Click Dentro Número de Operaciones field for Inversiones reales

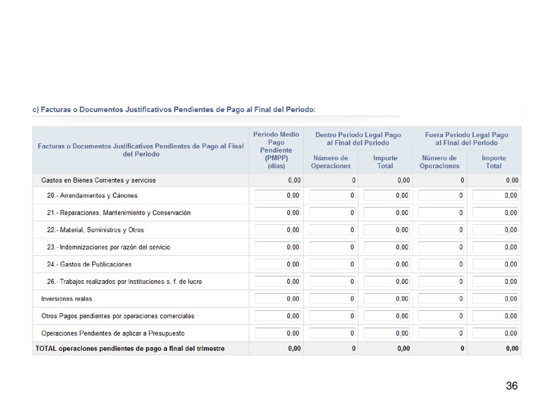[333, 298]
